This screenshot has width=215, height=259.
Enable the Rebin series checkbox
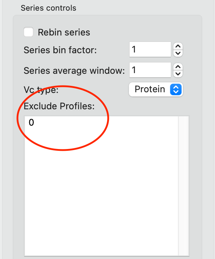click(x=28, y=32)
